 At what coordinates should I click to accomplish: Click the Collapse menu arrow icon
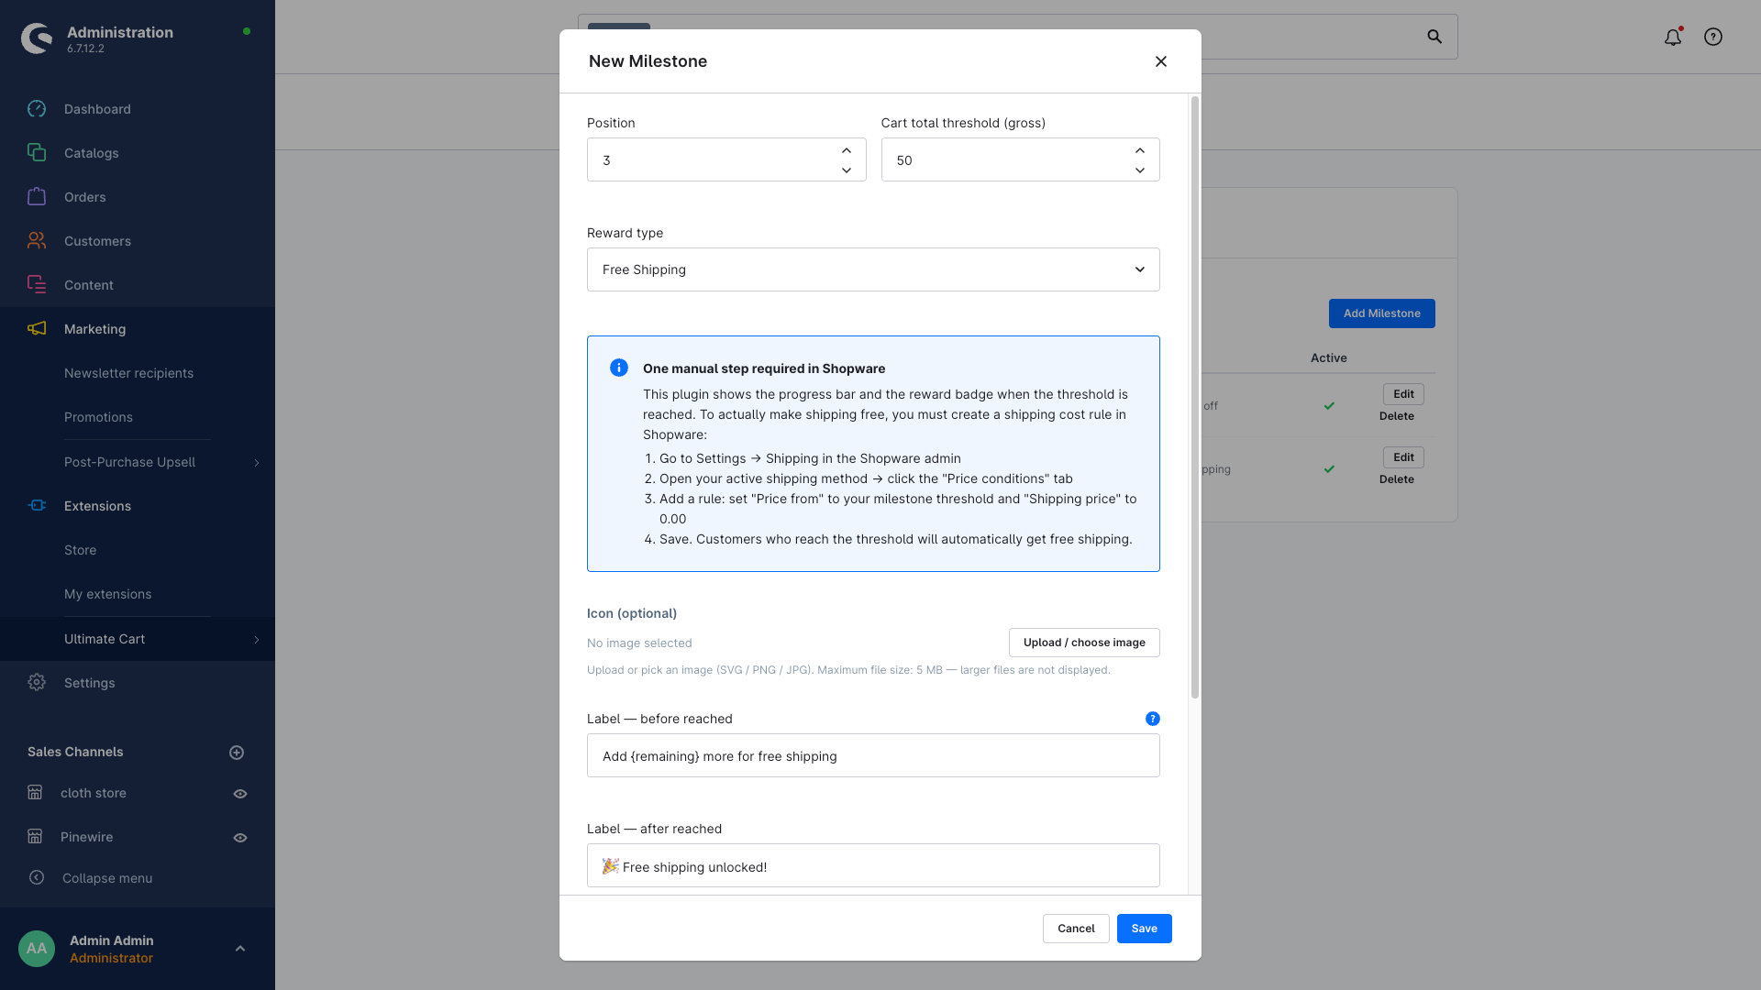click(37, 878)
